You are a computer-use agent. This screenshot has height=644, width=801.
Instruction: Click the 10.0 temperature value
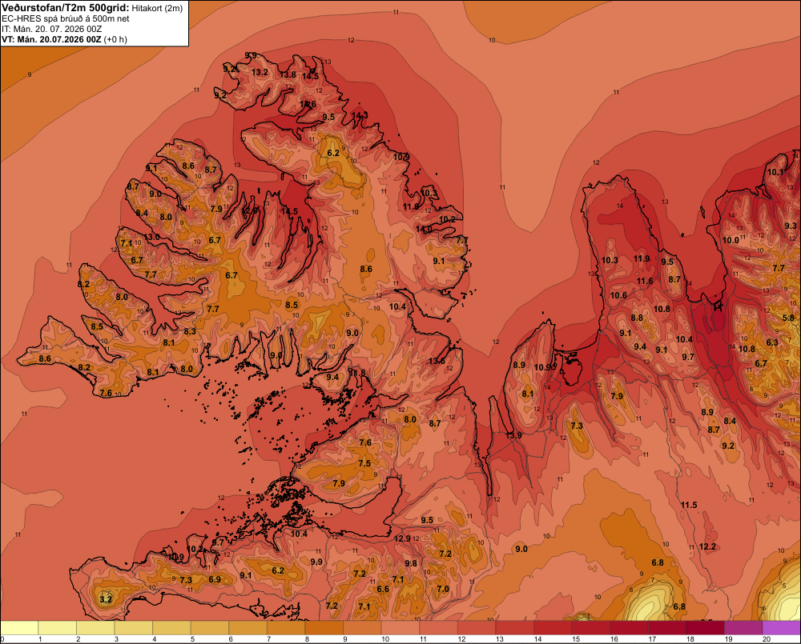(731, 240)
